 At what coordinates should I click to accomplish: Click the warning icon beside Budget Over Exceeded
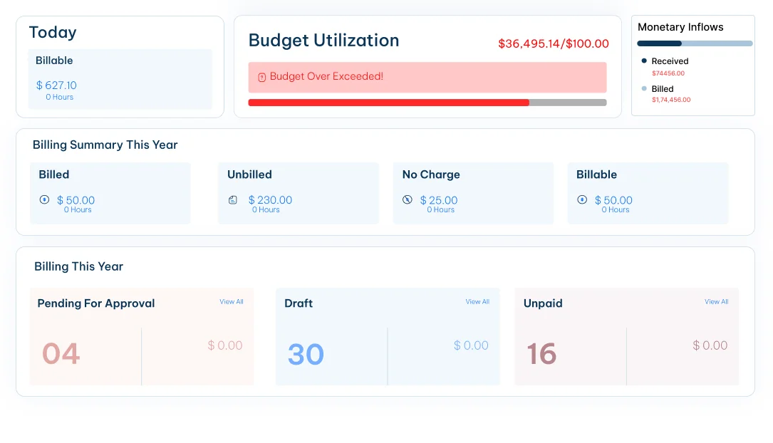click(x=261, y=77)
